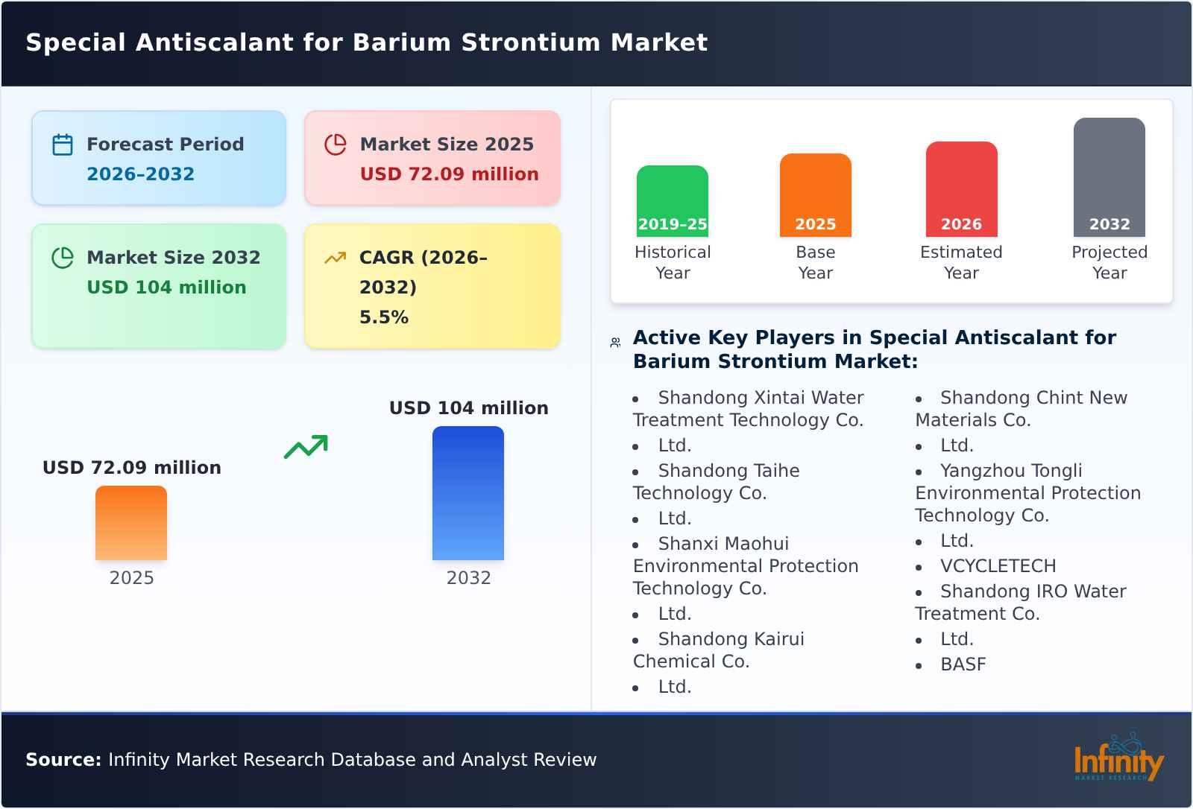Viewport: 1193px width, 809px height.
Task: Select the pie chart icon on Market Size 2025
Action: point(336,144)
